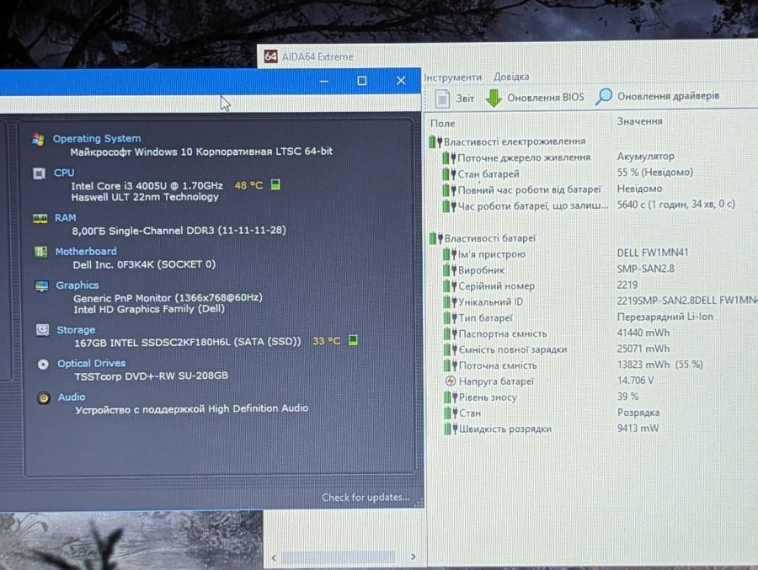This screenshot has height=570, width=758.
Task: Click the Motherboard board icon
Action: [x=41, y=252]
